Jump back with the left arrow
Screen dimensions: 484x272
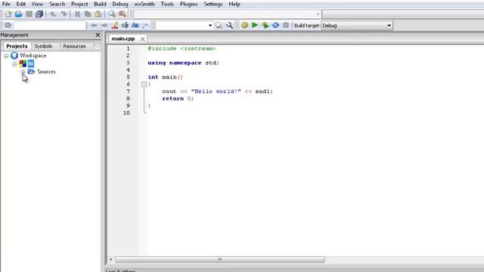(94, 25)
